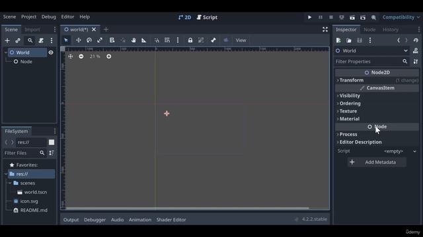
Task: Switch to the 2D workspace
Action: [185, 17]
